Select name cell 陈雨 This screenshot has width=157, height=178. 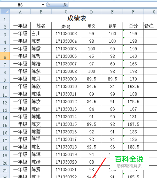41,109
